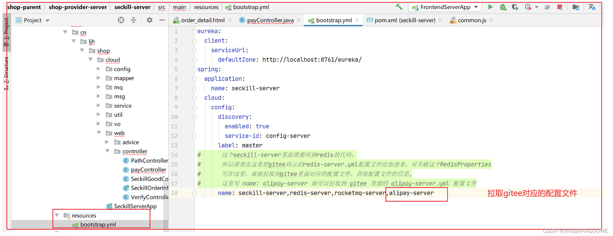Expand the util folder
This screenshot has height=236, width=613.
point(98,114)
